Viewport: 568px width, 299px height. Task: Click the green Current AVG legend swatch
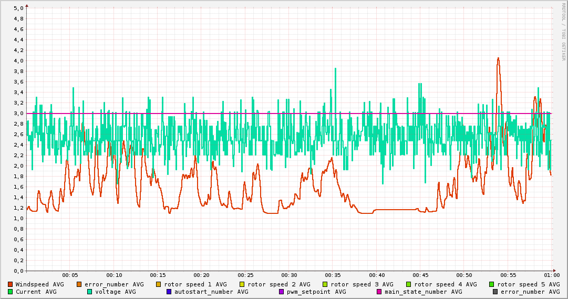(11, 292)
